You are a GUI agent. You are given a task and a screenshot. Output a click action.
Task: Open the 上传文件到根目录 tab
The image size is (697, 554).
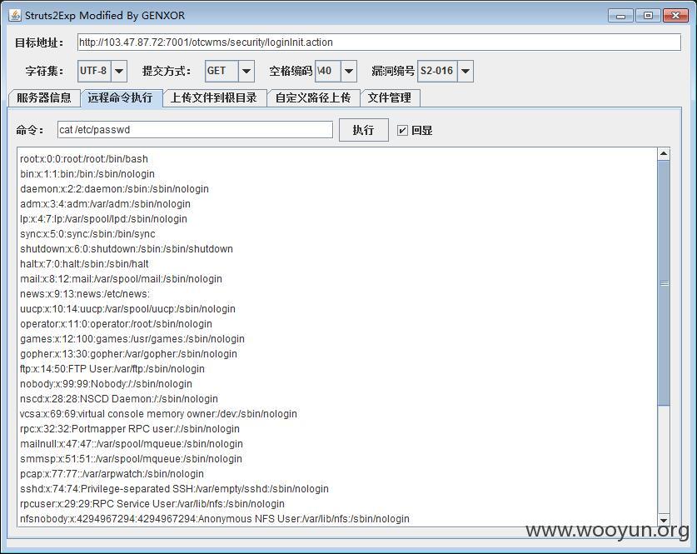(x=214, y=97)
